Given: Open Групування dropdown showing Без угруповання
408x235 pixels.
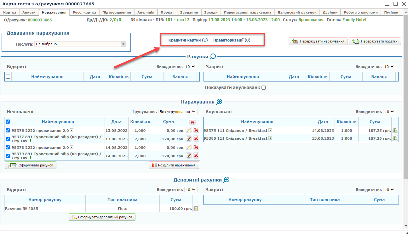Looking at the screenshot, I should pyautogui.click(x=177, y=112).
